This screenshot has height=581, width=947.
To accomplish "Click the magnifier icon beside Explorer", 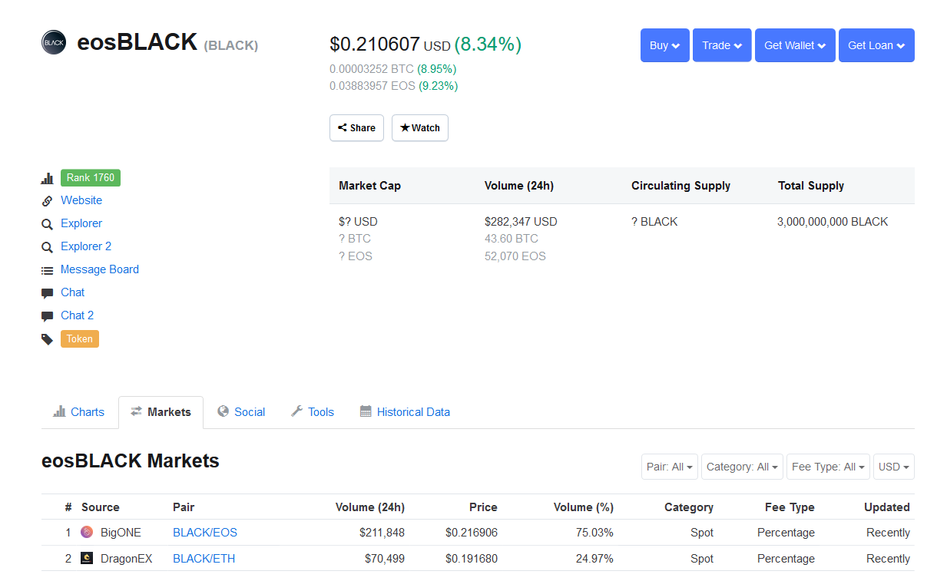I will tap(48, 224).
